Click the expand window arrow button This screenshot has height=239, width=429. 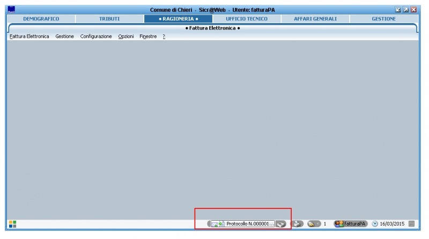pyautogui.click(x=406, y=10)
